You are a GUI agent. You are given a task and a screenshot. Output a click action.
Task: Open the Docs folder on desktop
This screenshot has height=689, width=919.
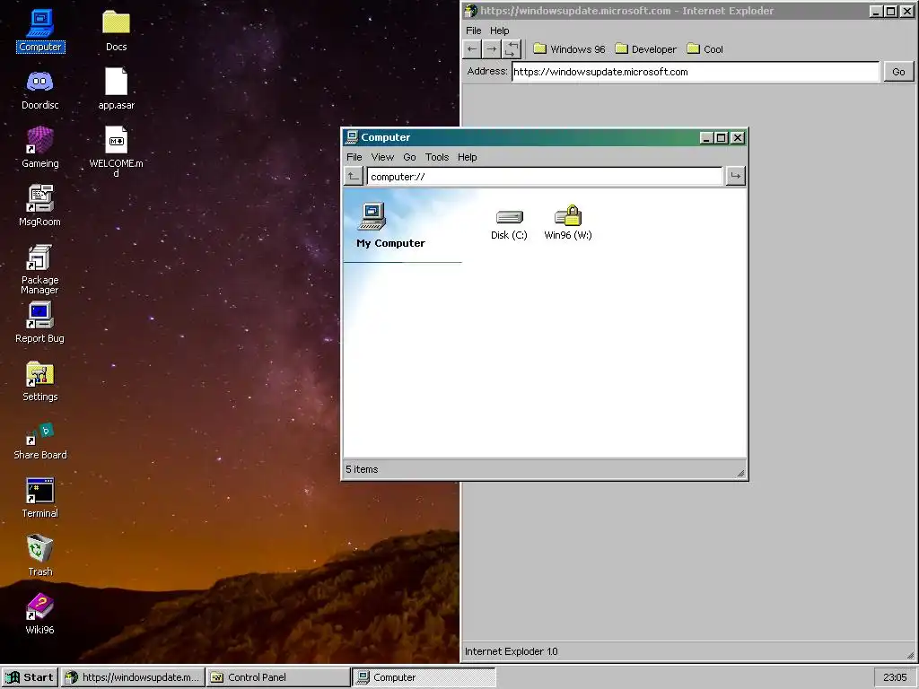click(x=116, y=31)
